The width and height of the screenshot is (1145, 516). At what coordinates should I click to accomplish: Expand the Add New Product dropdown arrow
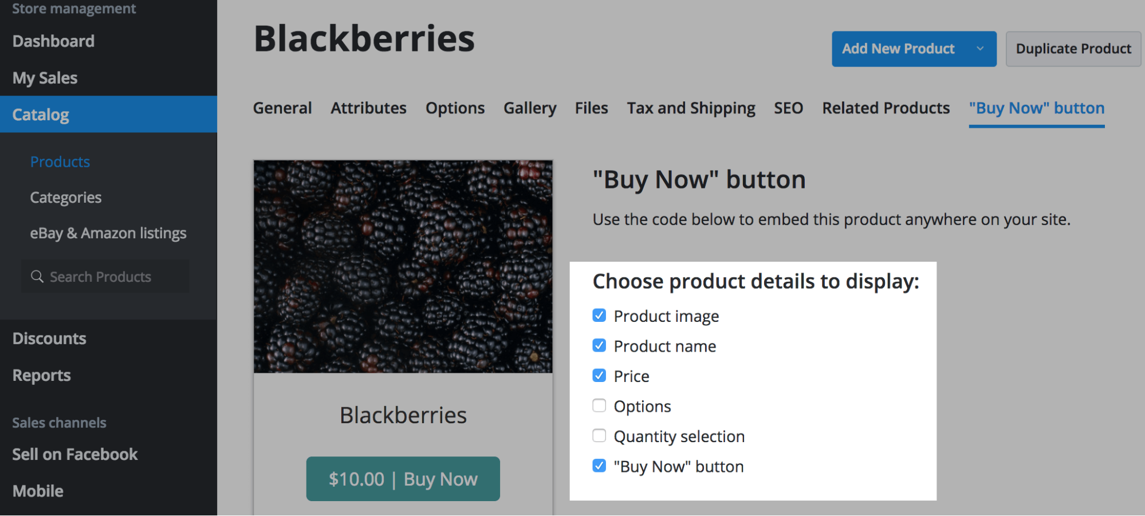(980, 49)
